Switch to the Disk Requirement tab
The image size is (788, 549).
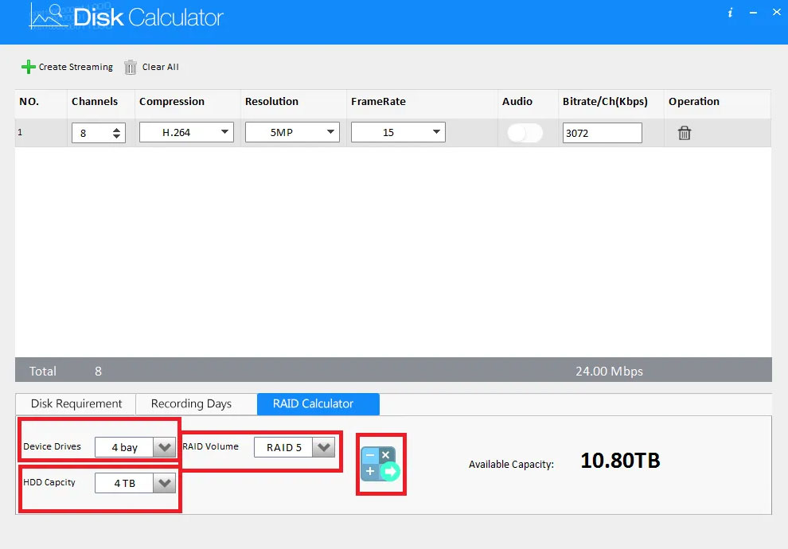coord(76,404)
